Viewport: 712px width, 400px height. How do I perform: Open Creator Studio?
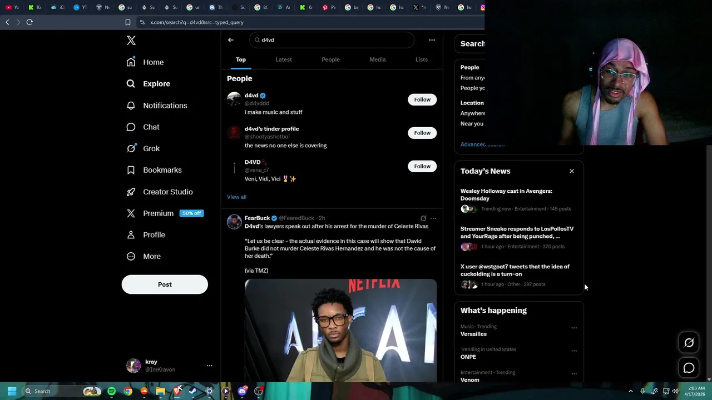coord(159,192)
